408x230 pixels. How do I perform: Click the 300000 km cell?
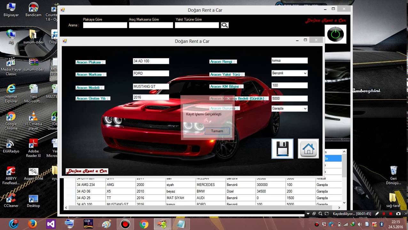coord(271,185)
